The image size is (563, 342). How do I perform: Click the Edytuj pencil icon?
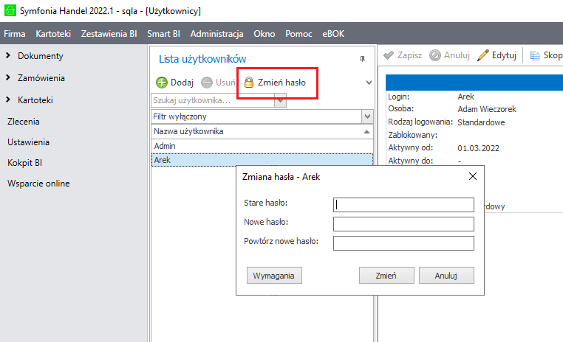click(x=483, y=55)
